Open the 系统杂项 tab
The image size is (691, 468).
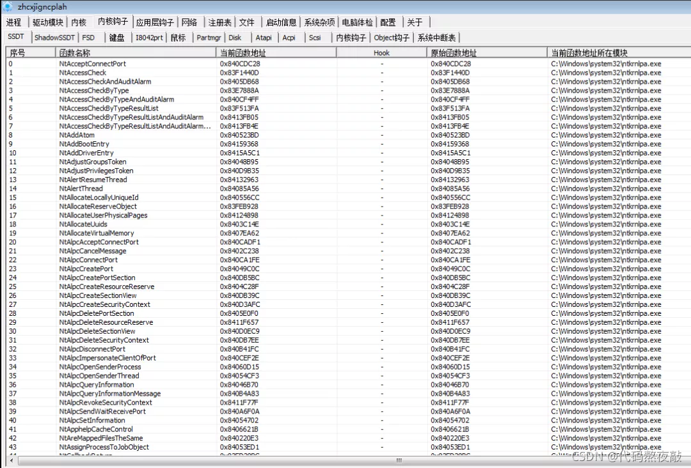(319, 22)
